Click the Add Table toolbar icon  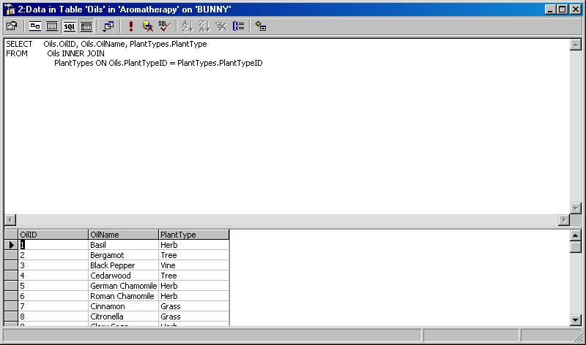click(261, 26)
